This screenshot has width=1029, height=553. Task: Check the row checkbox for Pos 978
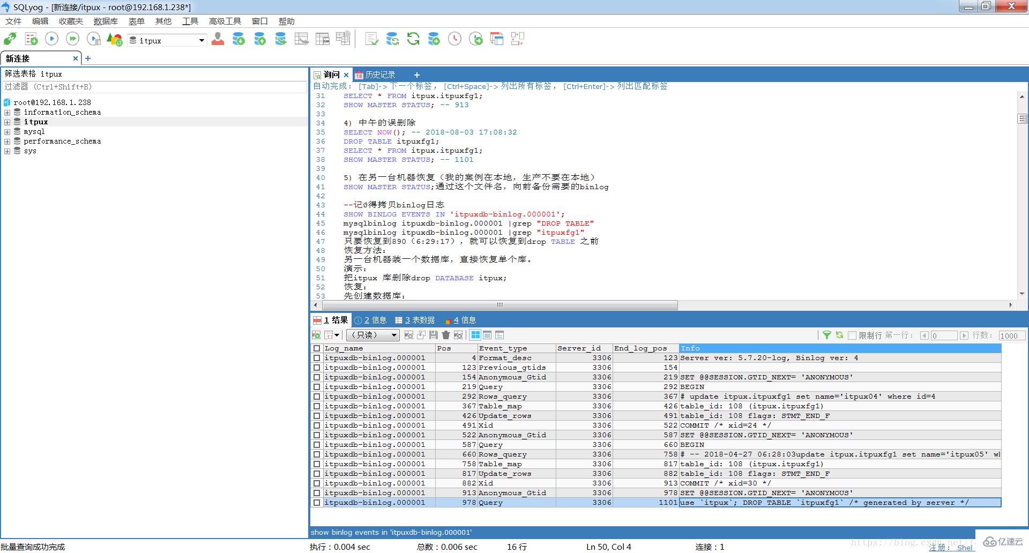[x=317, y=503]
